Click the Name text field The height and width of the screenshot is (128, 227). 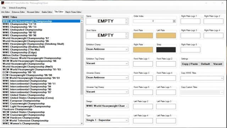107,21
